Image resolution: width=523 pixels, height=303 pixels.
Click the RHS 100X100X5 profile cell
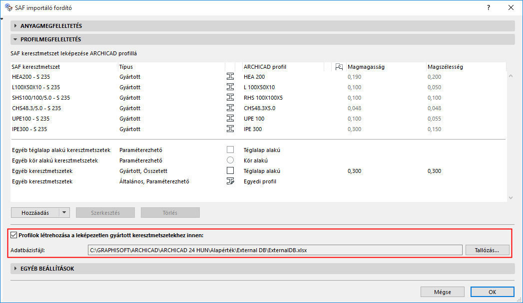pyautogui.click(x=263, y=98)
